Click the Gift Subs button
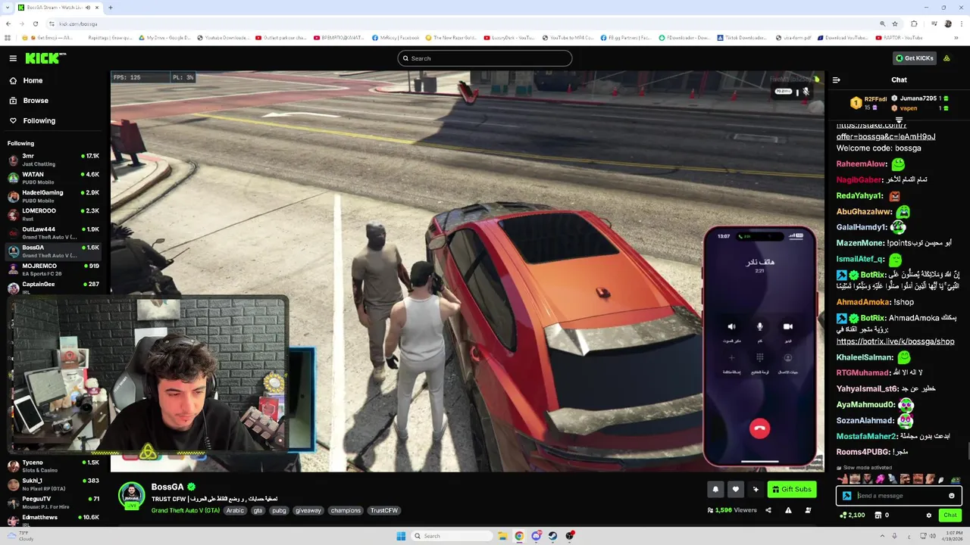970x545 pixels. (792, 489)
